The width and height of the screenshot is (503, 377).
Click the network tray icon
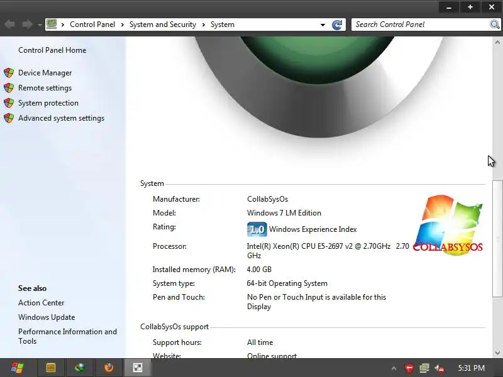coord(424,368)
